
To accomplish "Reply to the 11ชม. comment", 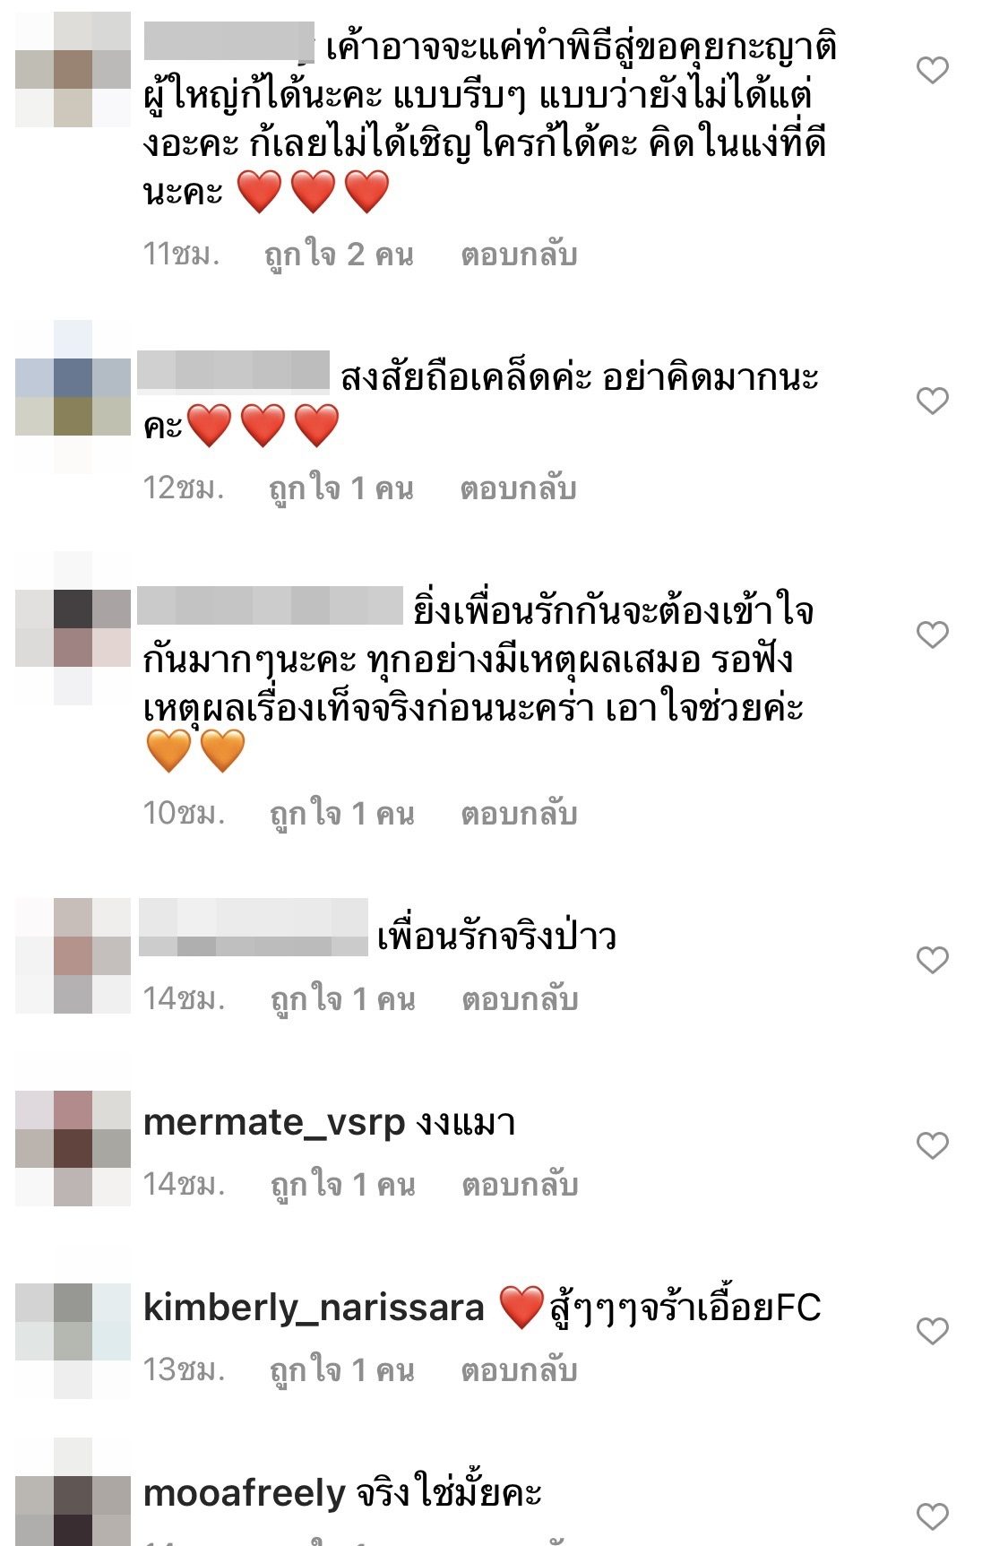I will coord(519,255).
